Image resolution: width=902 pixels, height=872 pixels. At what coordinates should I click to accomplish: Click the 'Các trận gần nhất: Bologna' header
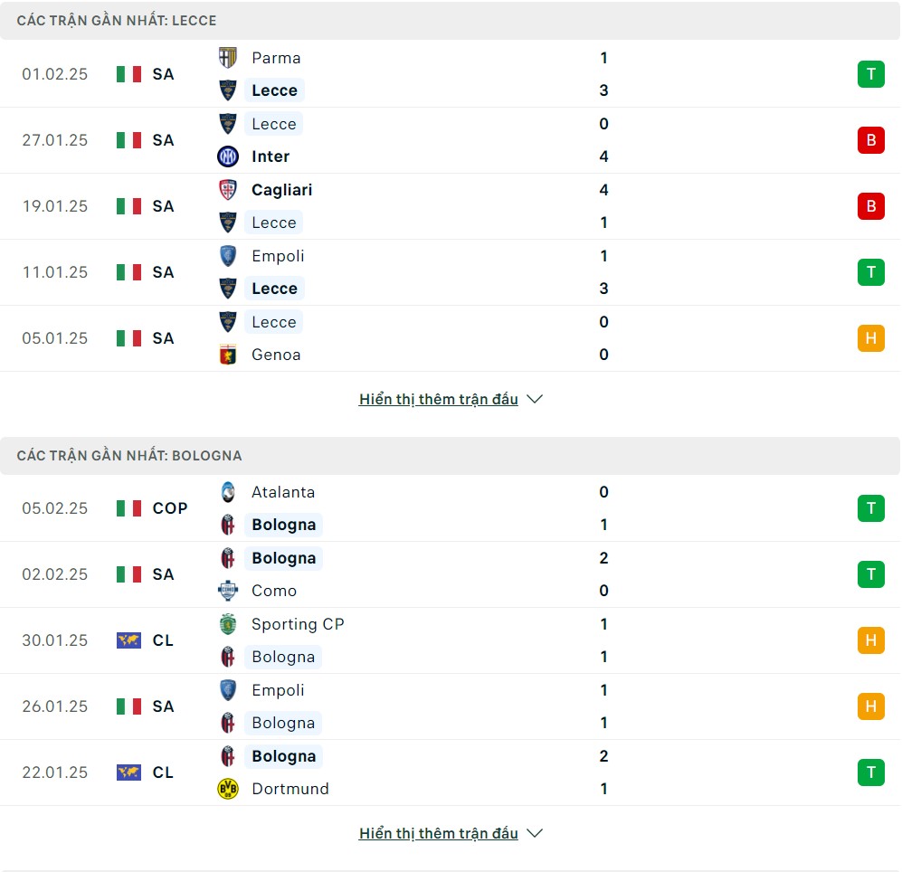(x=450, y=456)
